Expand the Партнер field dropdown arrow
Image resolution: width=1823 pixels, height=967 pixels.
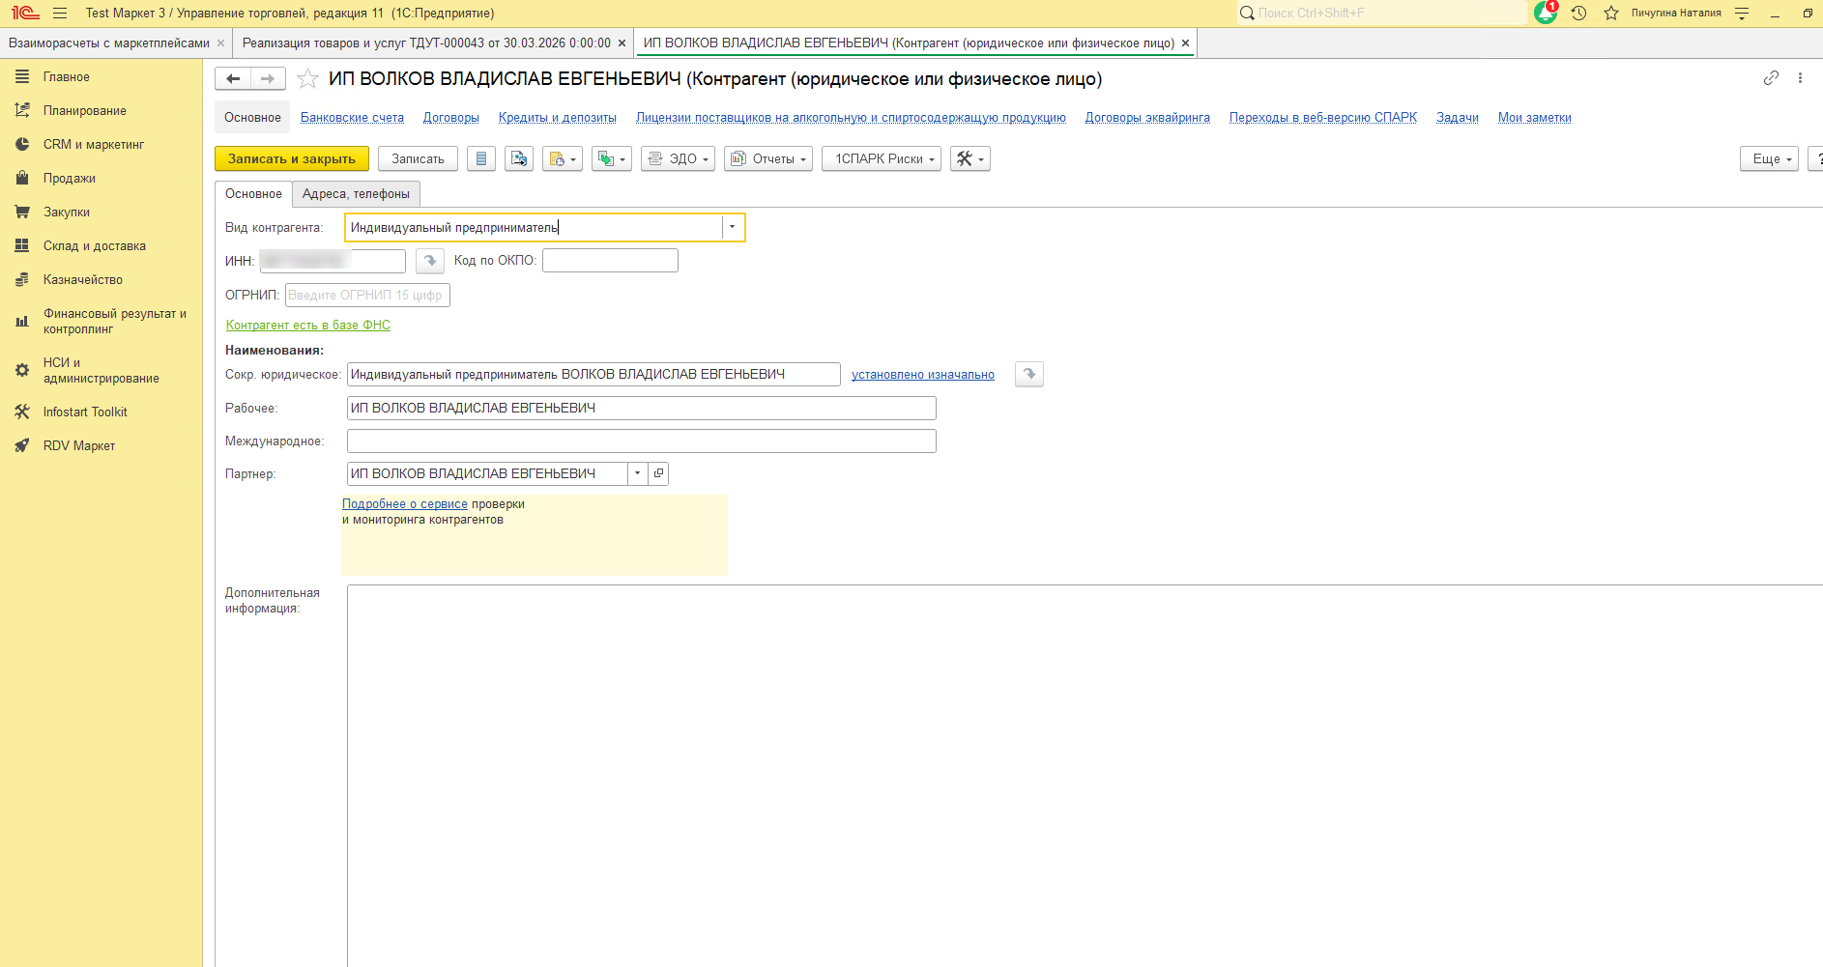point(638,474)
